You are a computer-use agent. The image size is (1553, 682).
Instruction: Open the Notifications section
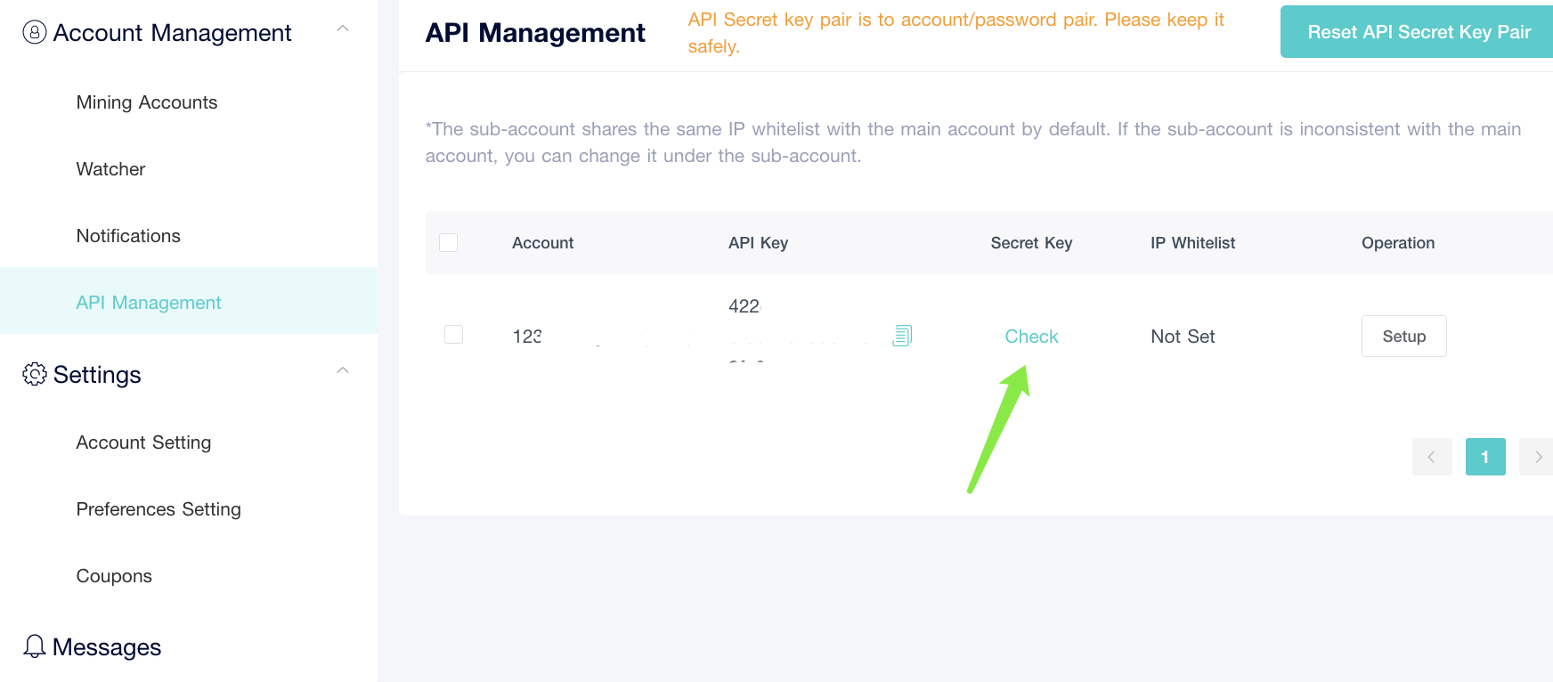[128, 235]
